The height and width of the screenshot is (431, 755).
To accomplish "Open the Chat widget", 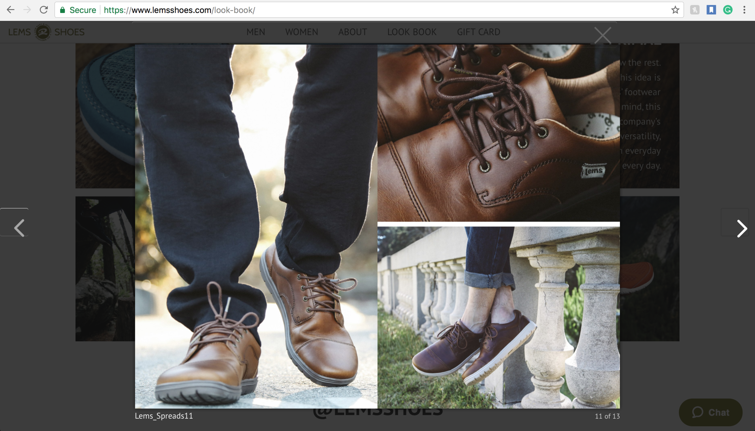I will (710, 412).
